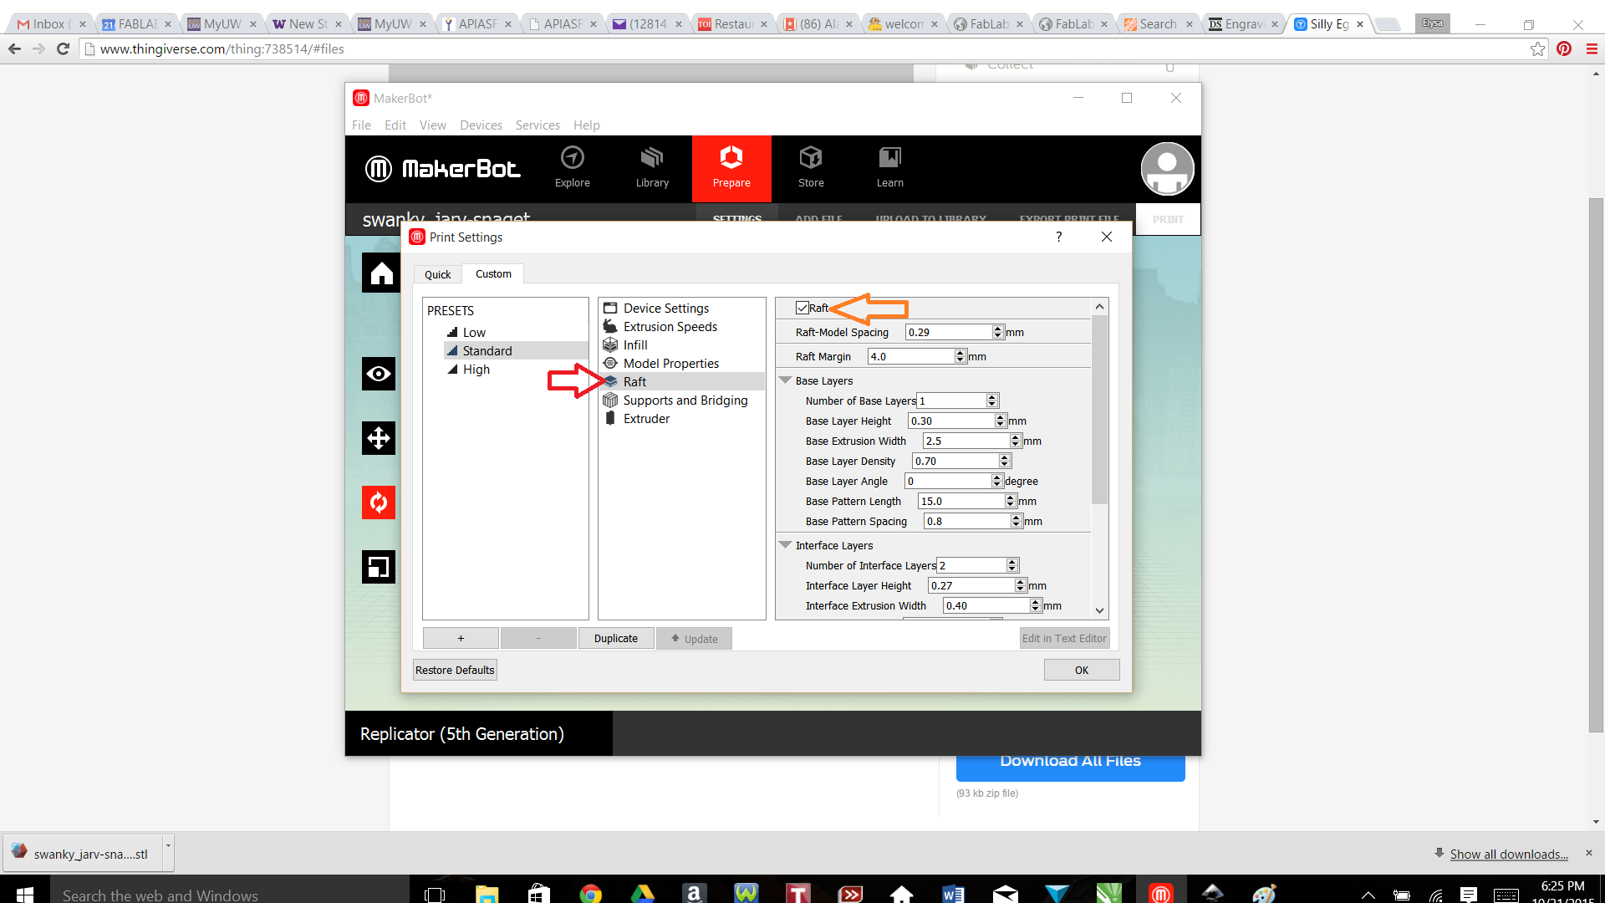Image resolution: width=1605 pixels, height=903 pixels.
Task: Increment Number of Base Layers stepper
Action: point(991,397)
